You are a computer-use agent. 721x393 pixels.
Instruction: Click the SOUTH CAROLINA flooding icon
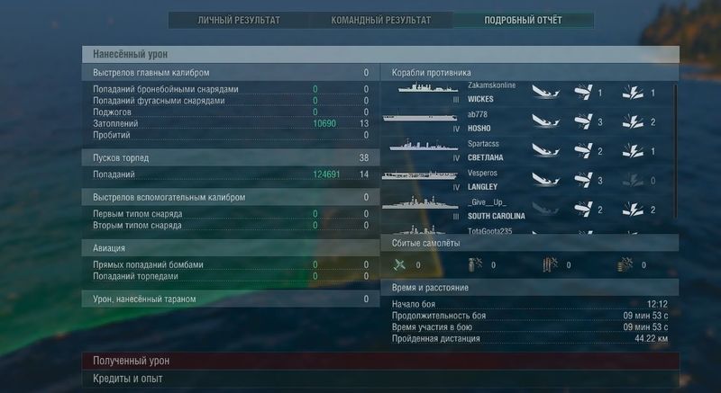[634, 210]
